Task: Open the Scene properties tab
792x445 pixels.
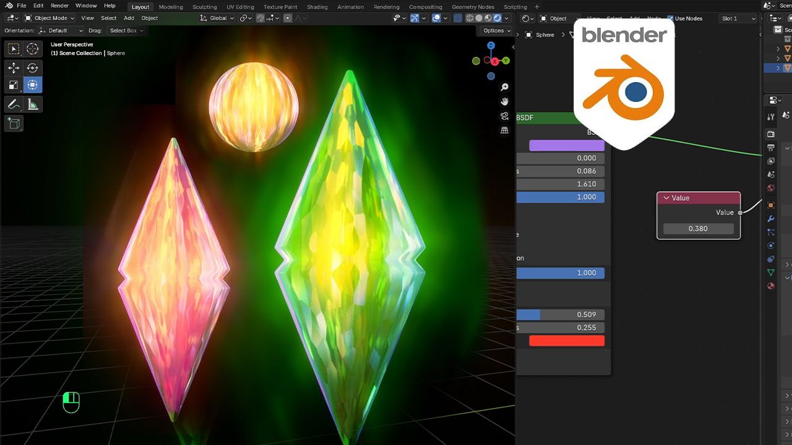Action: pyautogui.click(x=771, y=174)
